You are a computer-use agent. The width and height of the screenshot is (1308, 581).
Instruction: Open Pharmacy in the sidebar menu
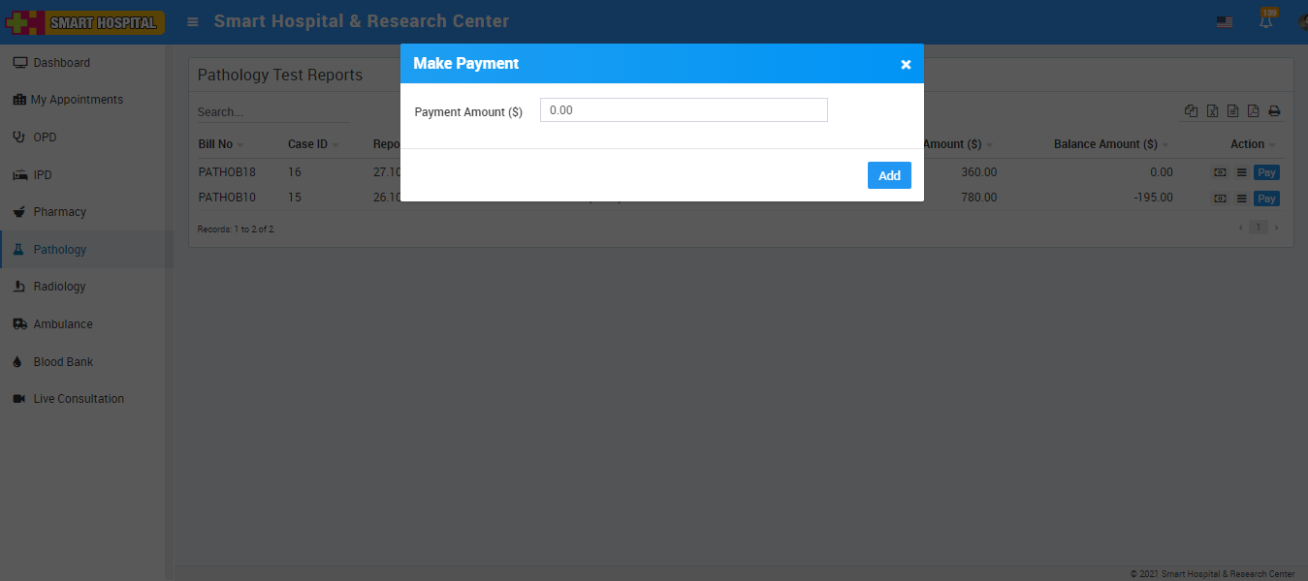tap(59, 212)
